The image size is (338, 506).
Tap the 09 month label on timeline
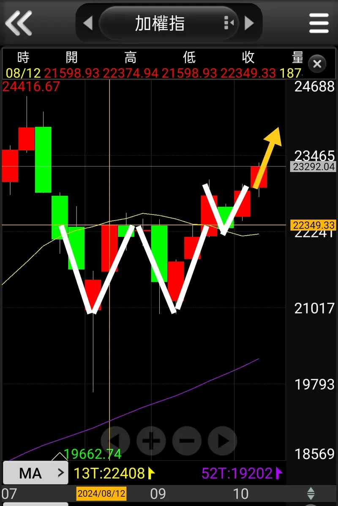pyautogui.click(x=158, y=493)
